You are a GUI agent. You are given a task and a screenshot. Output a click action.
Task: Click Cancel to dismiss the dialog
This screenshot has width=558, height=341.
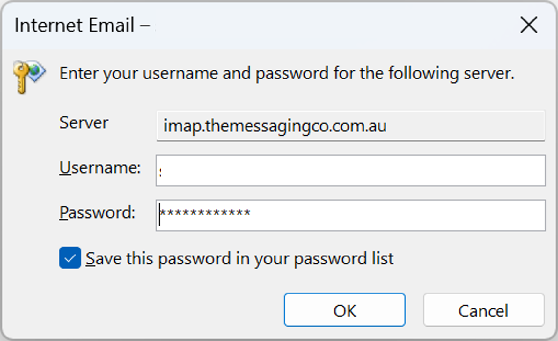(x=483, y=310)
